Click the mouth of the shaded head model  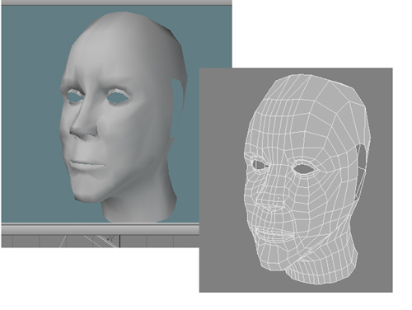pos(87,165)
